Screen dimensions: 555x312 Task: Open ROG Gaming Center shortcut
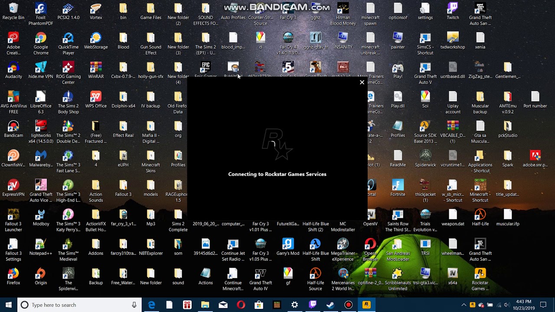click(69, 73)
